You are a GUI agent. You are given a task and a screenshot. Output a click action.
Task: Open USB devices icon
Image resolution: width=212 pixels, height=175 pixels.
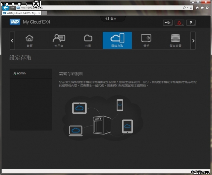click(x=168, y=23)
